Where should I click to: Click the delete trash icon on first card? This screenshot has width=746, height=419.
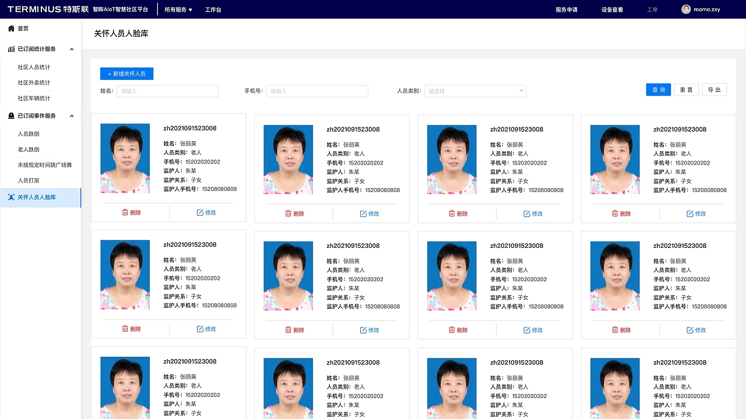click(x=124, y=213)
